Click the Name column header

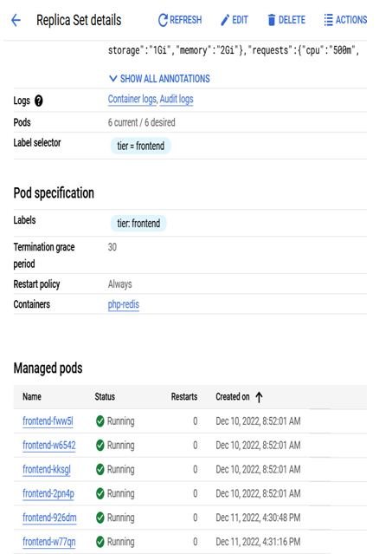(32, 397)
